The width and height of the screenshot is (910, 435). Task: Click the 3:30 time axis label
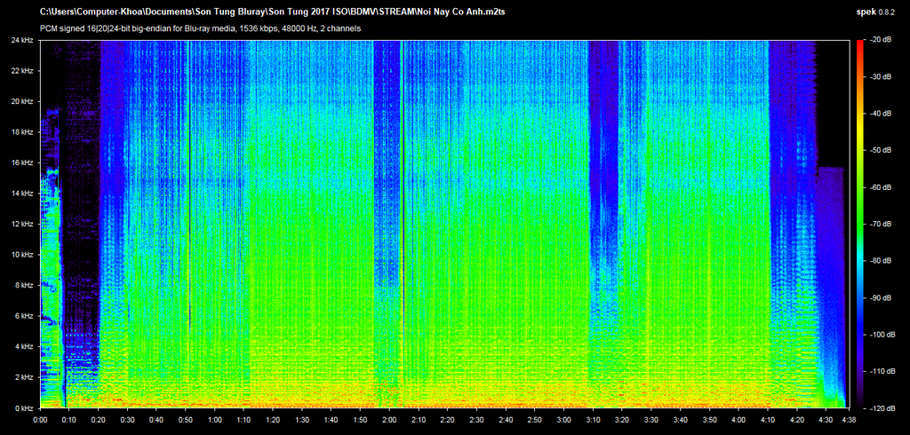pyautogui.click(x=651, y=419)
